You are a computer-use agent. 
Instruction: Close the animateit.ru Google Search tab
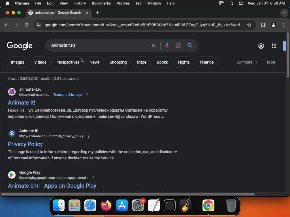coord(87,13)
